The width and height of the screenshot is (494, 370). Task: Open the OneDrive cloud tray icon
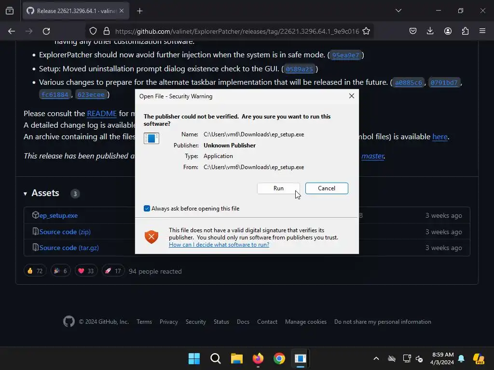coord(392,358)
